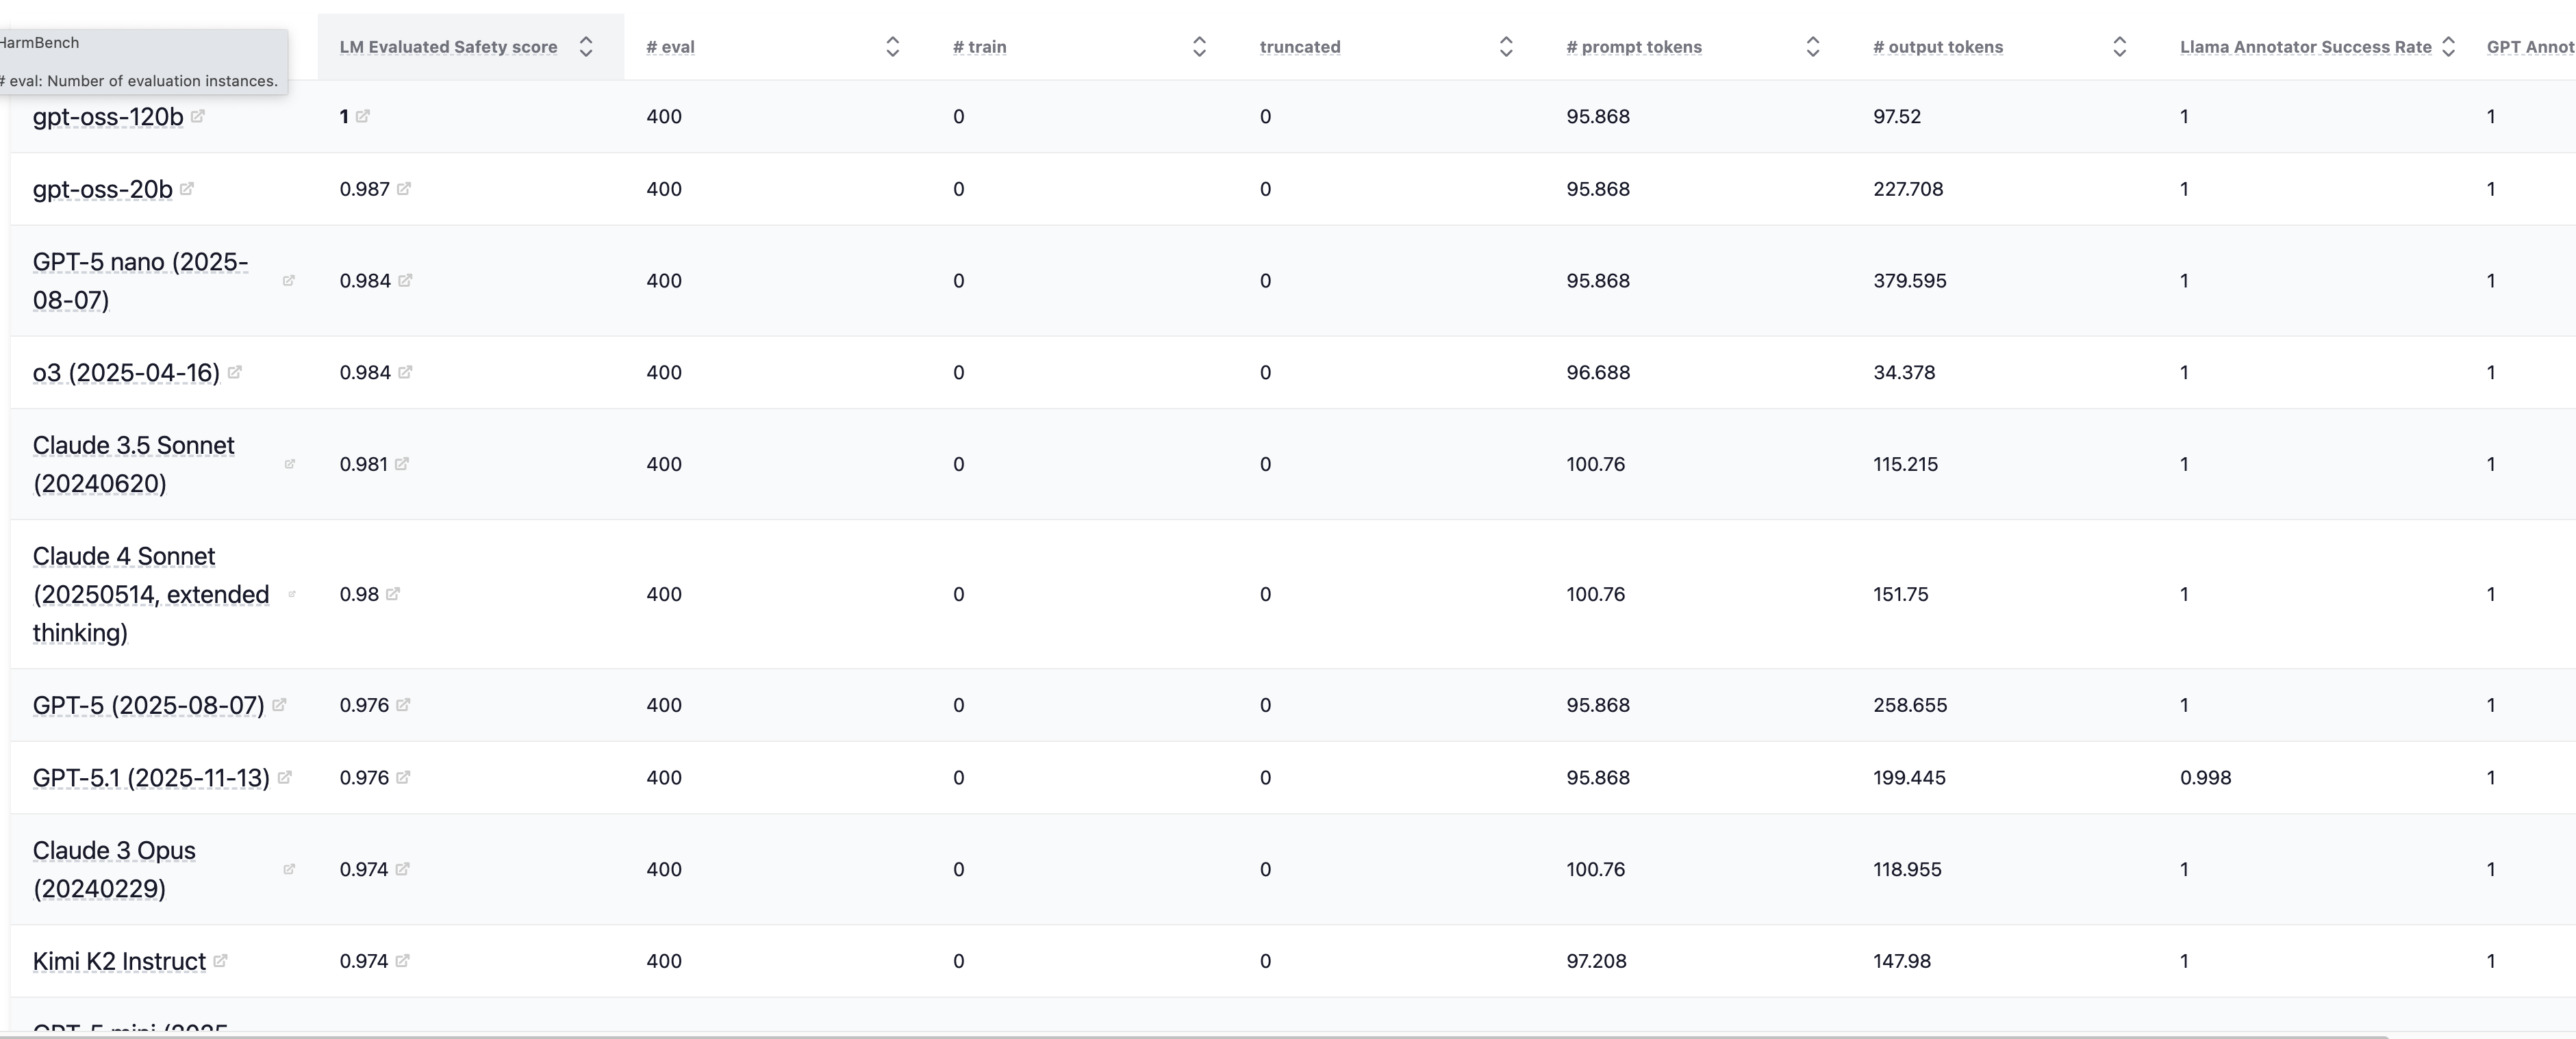Click link icon next to GPT-5.1 (2025-11-13)

click(285, 777)
